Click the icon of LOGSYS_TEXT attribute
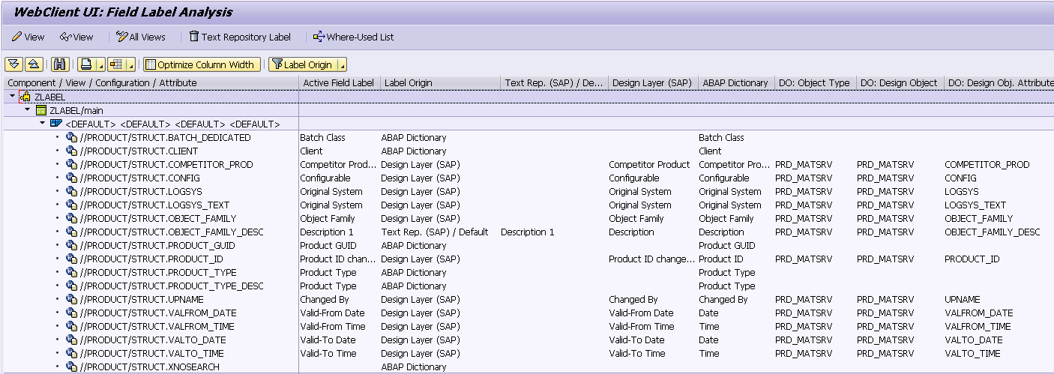1054x374 pixels. click(72, 205)
